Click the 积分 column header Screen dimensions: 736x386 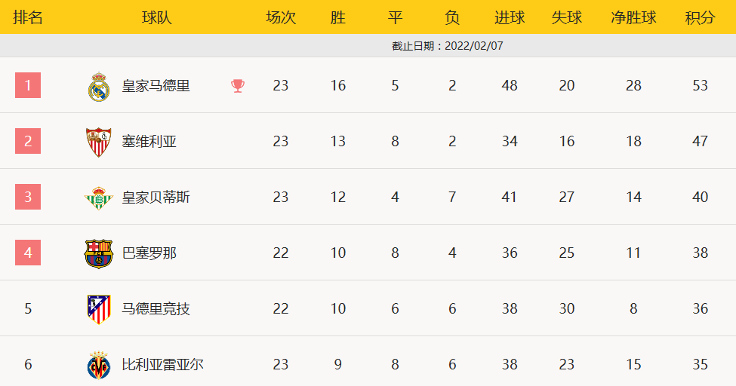pos(700,17)
